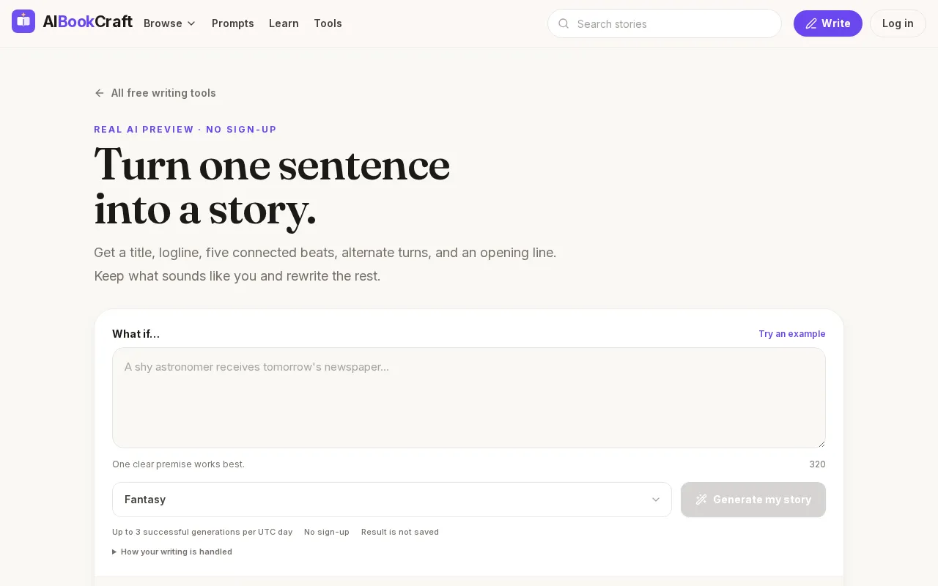Click the Up to 3 successful generations note

(x=202, y=532)
